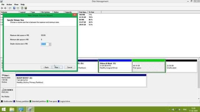Click the show/hide console tree toolbar icon

pos(10,8)
